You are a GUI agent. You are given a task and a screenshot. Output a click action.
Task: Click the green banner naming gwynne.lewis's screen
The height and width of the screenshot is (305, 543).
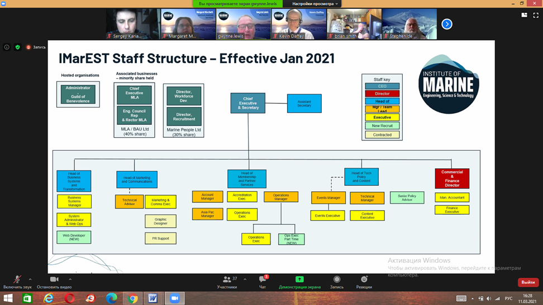pos(237,4)
